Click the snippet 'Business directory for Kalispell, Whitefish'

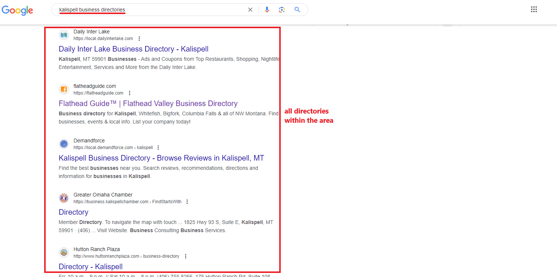(169, 118)
